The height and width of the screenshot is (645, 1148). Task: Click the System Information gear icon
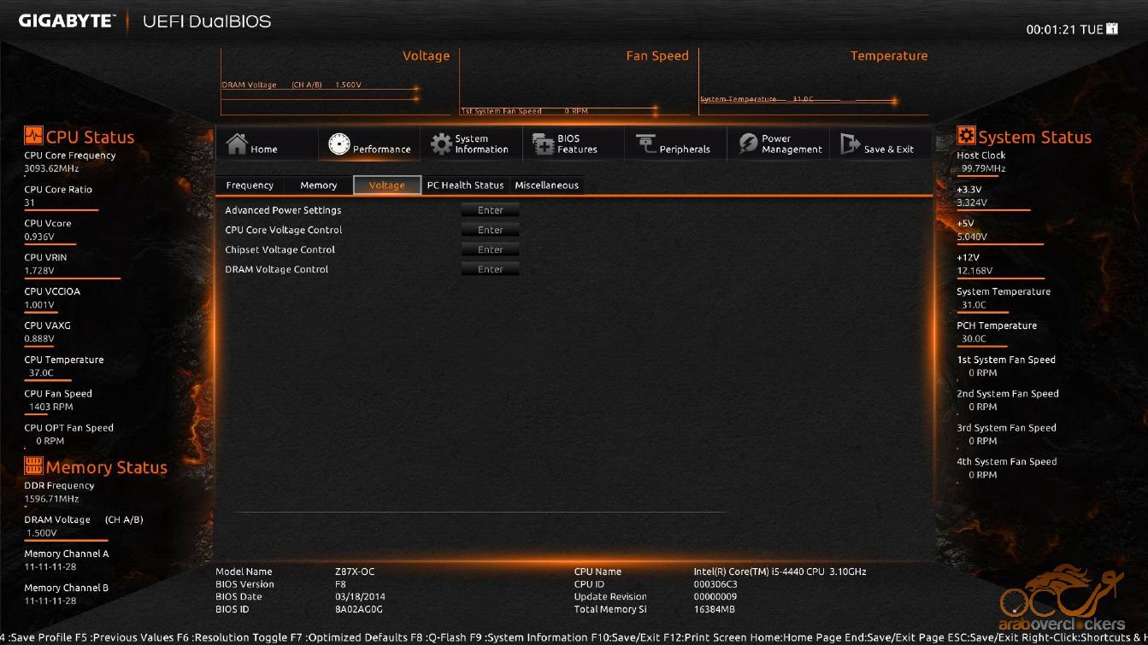[441, 144]
